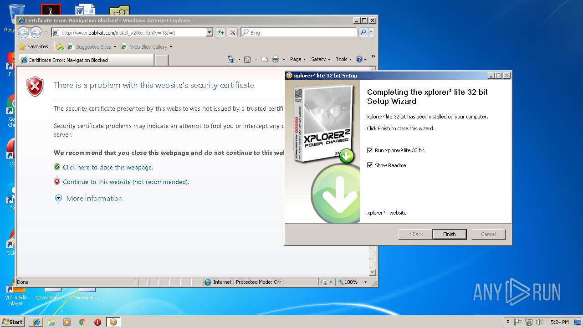This screenshot has height=328, width=583.
Task: Click the xplorer² setup taskbar button
Action: (x=113, y=322)
